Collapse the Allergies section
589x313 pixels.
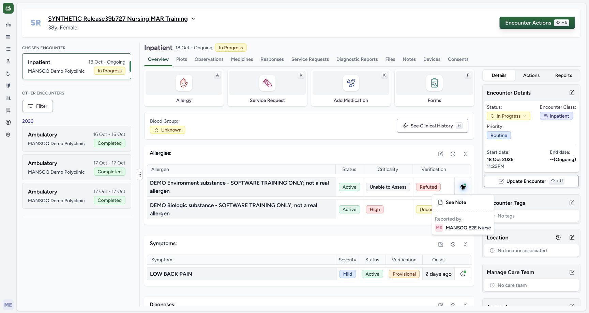coord(465,154)
